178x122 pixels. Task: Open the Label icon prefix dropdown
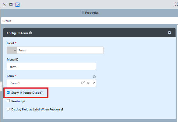pyautogui.click(x=12, y=50)
